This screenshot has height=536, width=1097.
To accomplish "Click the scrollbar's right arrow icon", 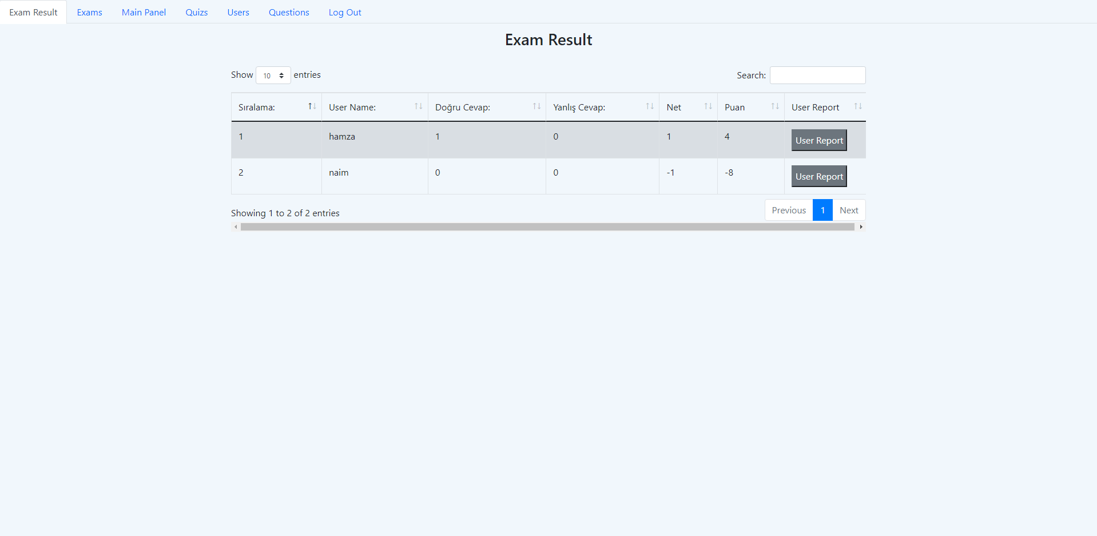I will 861,227.
